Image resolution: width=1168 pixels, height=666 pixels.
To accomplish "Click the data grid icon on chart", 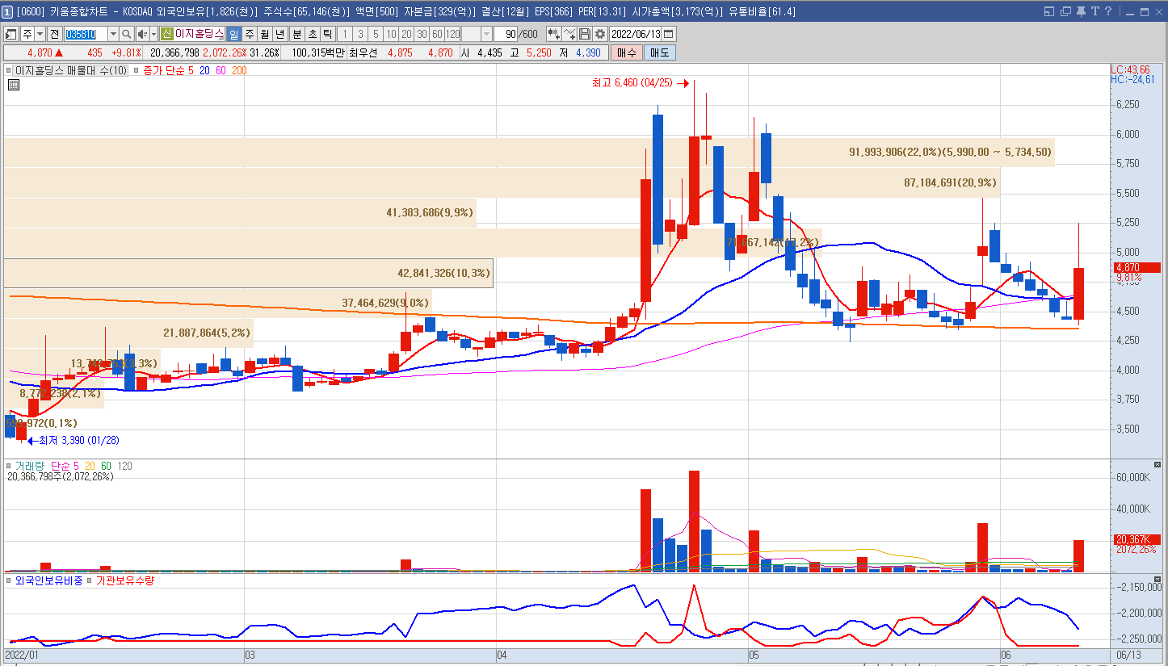I will 14,84.
